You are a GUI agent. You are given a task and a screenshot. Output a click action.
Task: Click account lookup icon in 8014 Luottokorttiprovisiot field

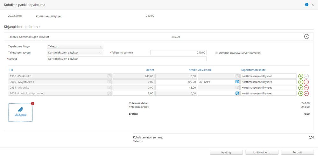pos(109,93)
